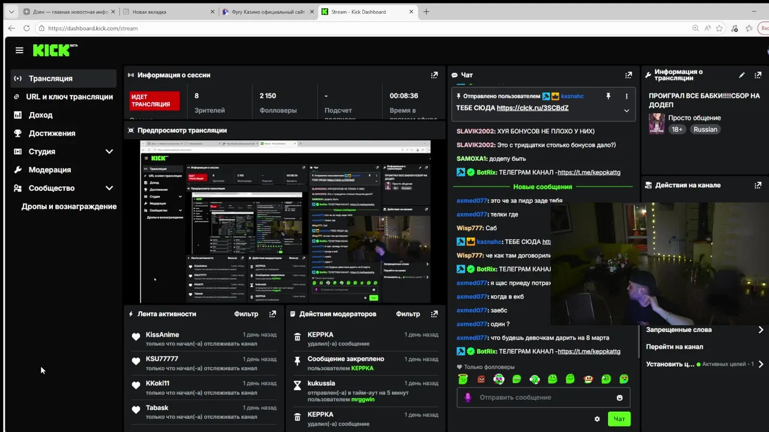Pop out the session information panel

click(x=434, y=75)
